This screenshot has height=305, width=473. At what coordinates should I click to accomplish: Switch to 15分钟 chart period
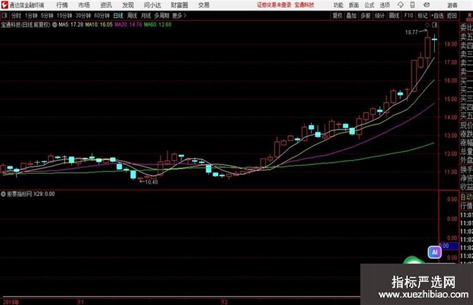pos(65,16)
